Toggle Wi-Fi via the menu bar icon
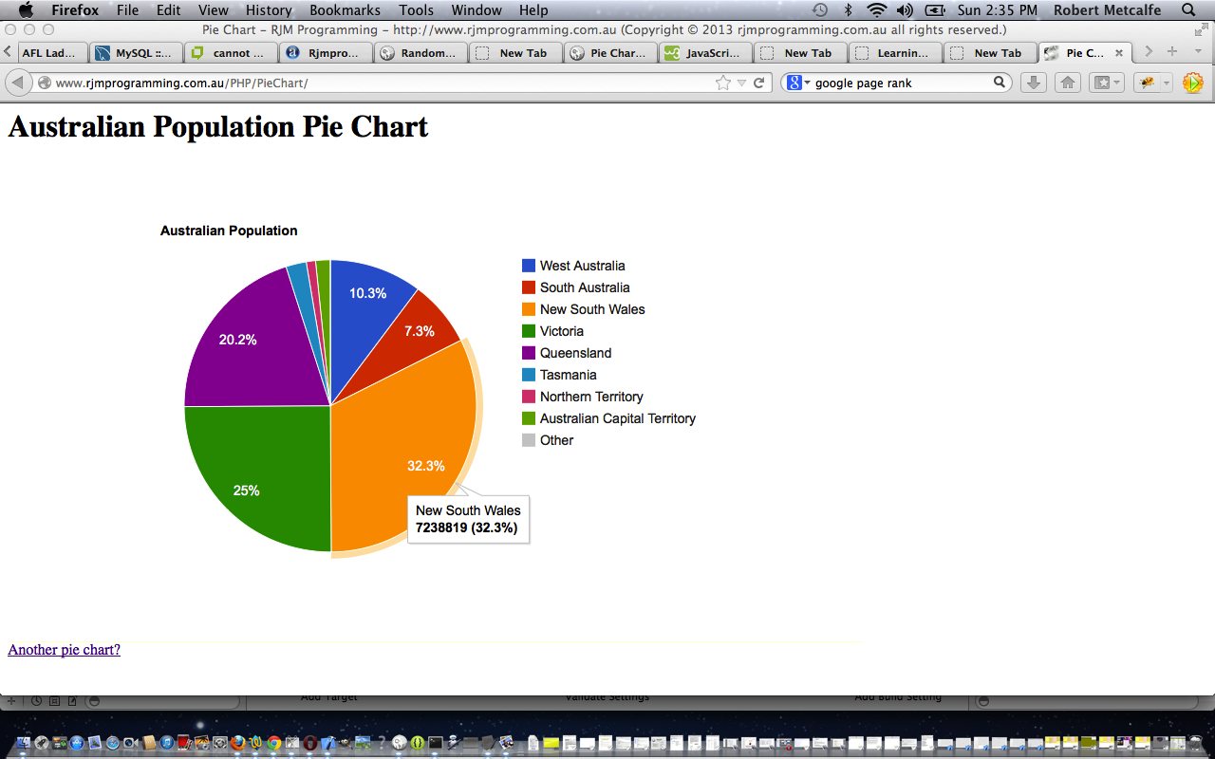This screenshot has width=1215, height=759. [x=874, y=10]
